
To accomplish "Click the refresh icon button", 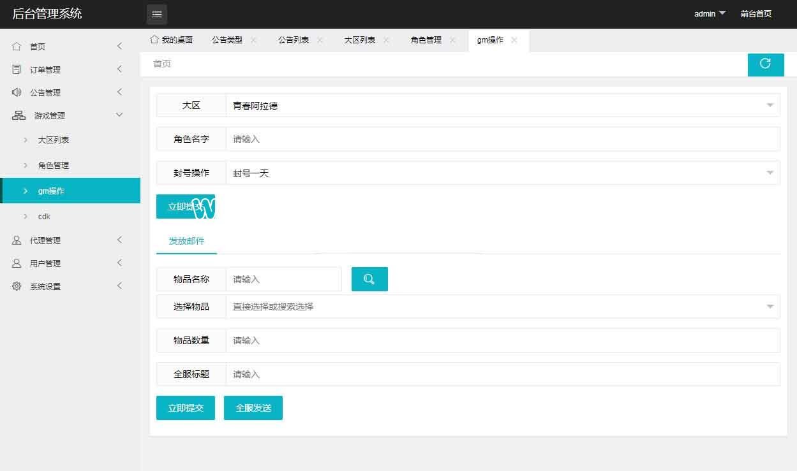I will click(765, 64).
